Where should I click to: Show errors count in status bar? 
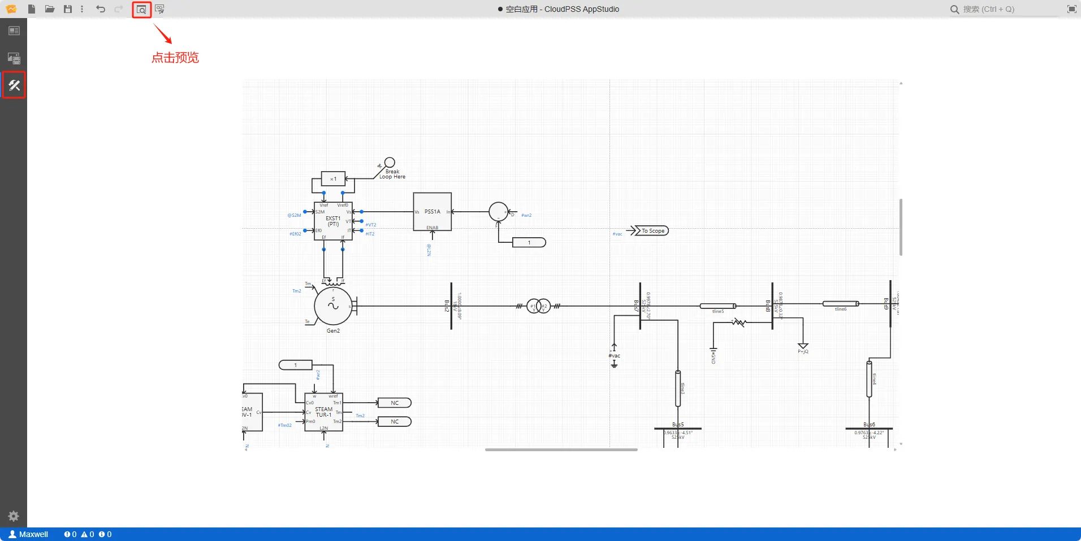70,534
